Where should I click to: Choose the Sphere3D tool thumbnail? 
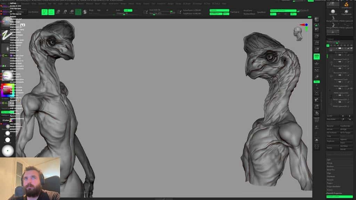coord(333,12)
